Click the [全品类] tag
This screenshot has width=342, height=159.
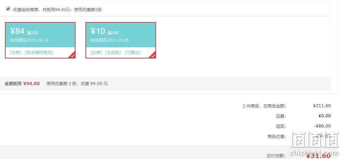coord(113,52)
